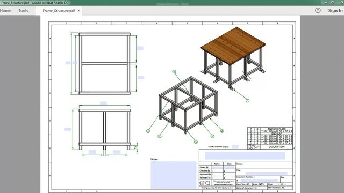Click the wooden-top isometric table view
The width and height of the screenshot is (344, 193).
pos(233,58)
